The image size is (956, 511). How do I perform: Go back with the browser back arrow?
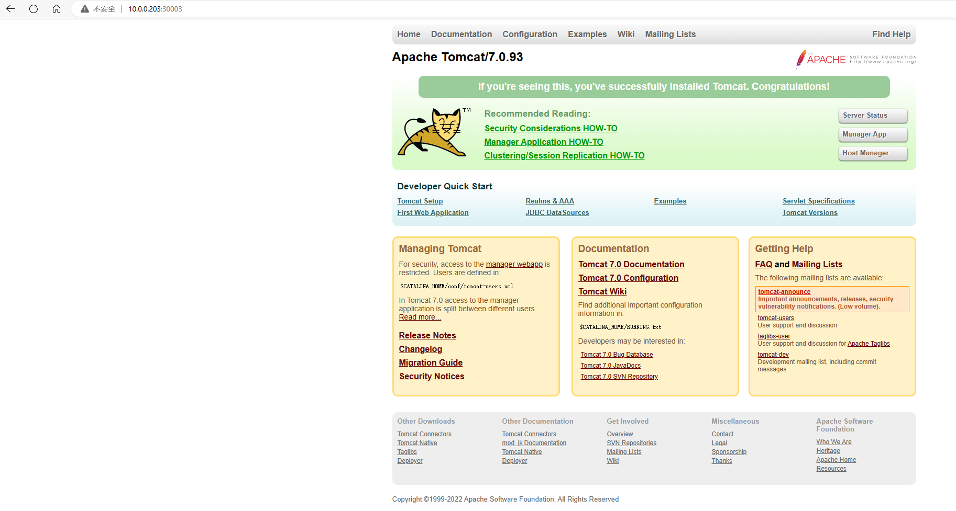pyautogui.click(x=10, y=9)
